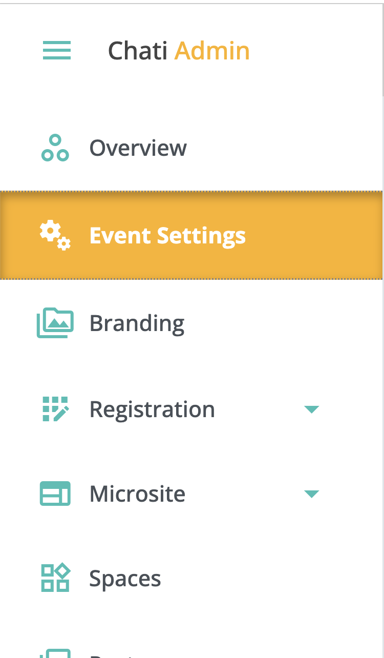
Task: Open the Spaces page
Action: coord(125,579)
